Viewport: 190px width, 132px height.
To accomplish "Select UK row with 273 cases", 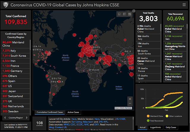I will coord(15,101).
